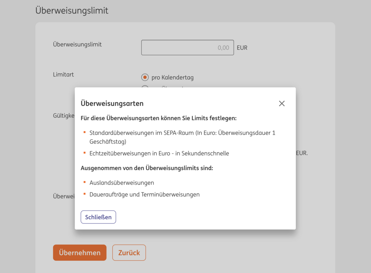The width and height of the screenshot is (371, 273).
Task: Click the Limitart field label
Action: [x=63, y=74]
